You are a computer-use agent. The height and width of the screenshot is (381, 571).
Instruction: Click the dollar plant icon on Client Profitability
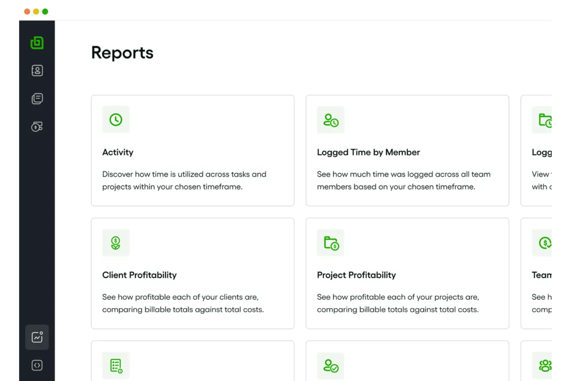(116, 243)
